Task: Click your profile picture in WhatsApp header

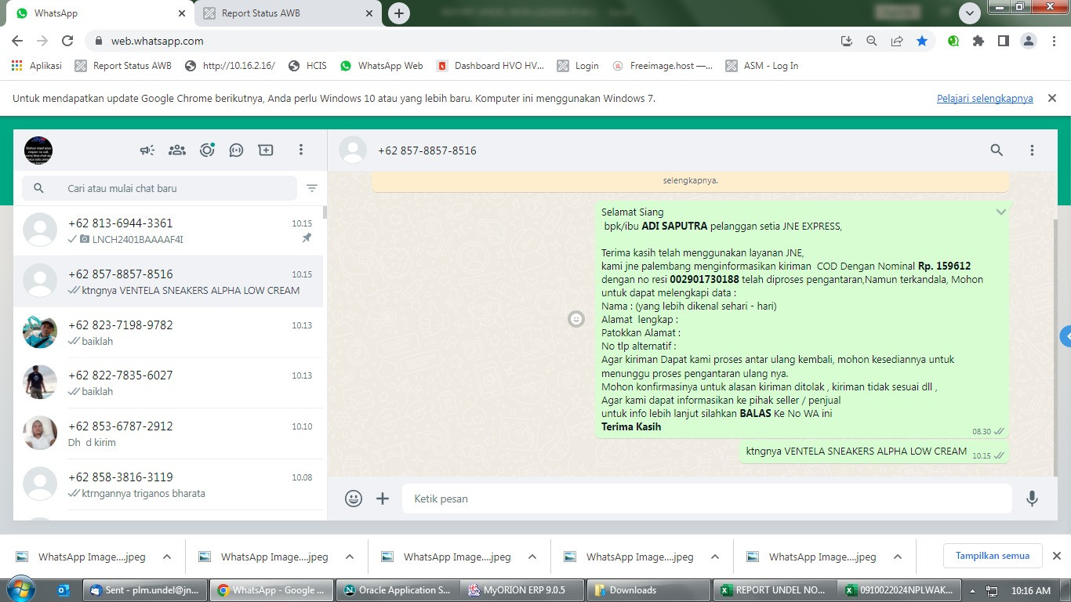Action: pyautogui.click(x=38, y=150)
